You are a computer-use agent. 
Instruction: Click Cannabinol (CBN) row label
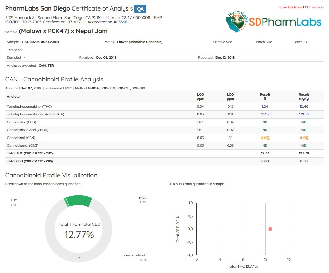21,138
